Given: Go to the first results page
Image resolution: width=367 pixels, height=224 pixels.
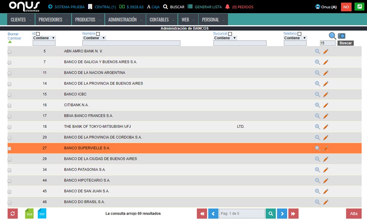Looking at the screenshot, I should click(x=202, y=213).
